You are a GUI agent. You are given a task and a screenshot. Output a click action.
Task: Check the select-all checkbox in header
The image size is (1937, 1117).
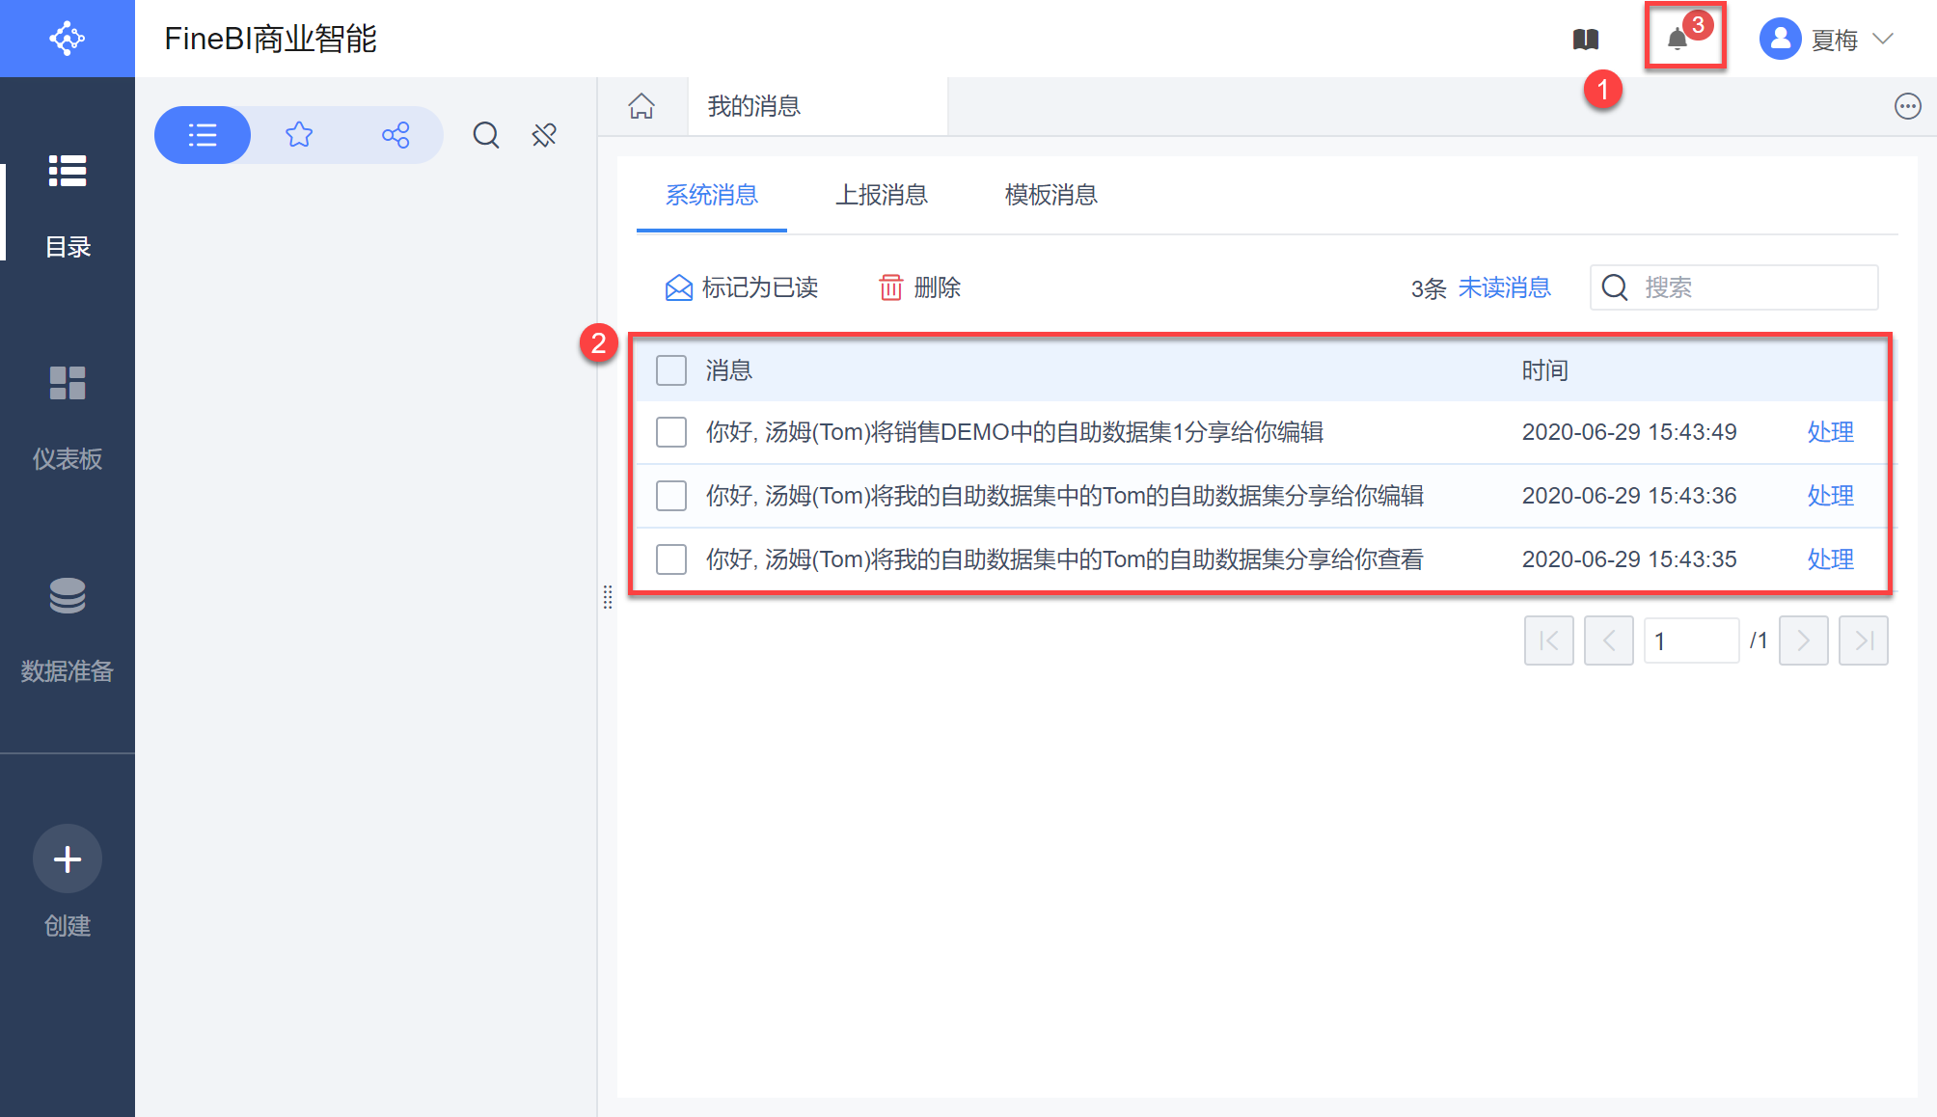[x=671, y=370]
